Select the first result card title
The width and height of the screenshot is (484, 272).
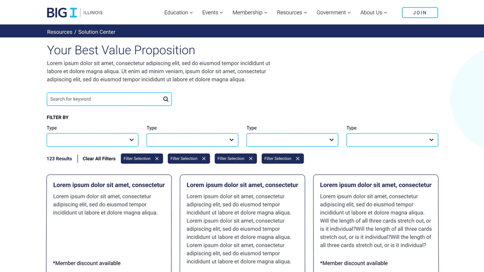[109, 185]
